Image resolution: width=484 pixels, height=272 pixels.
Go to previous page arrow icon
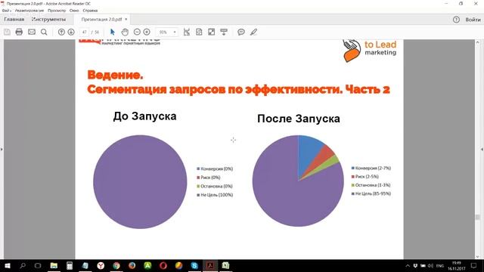tap(61, 32)
